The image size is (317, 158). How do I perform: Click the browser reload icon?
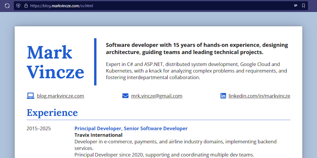7,6
